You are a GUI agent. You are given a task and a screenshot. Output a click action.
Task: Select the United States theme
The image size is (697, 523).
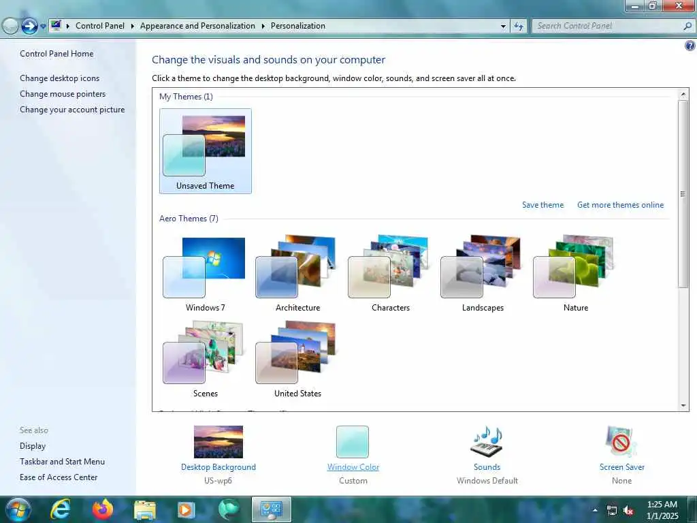pos(297,360)
